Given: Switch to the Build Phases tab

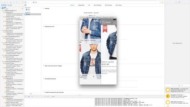Looking at the screenshot, I should coord(108,5).
